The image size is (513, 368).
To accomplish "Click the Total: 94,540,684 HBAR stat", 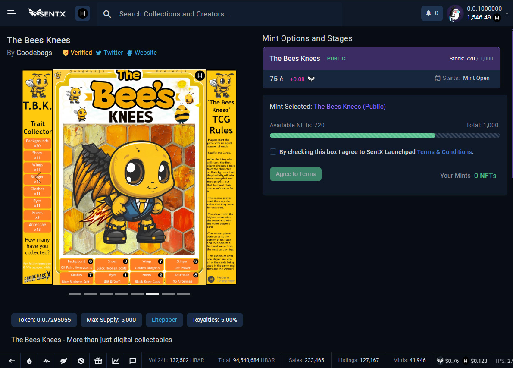I will 246,360.
